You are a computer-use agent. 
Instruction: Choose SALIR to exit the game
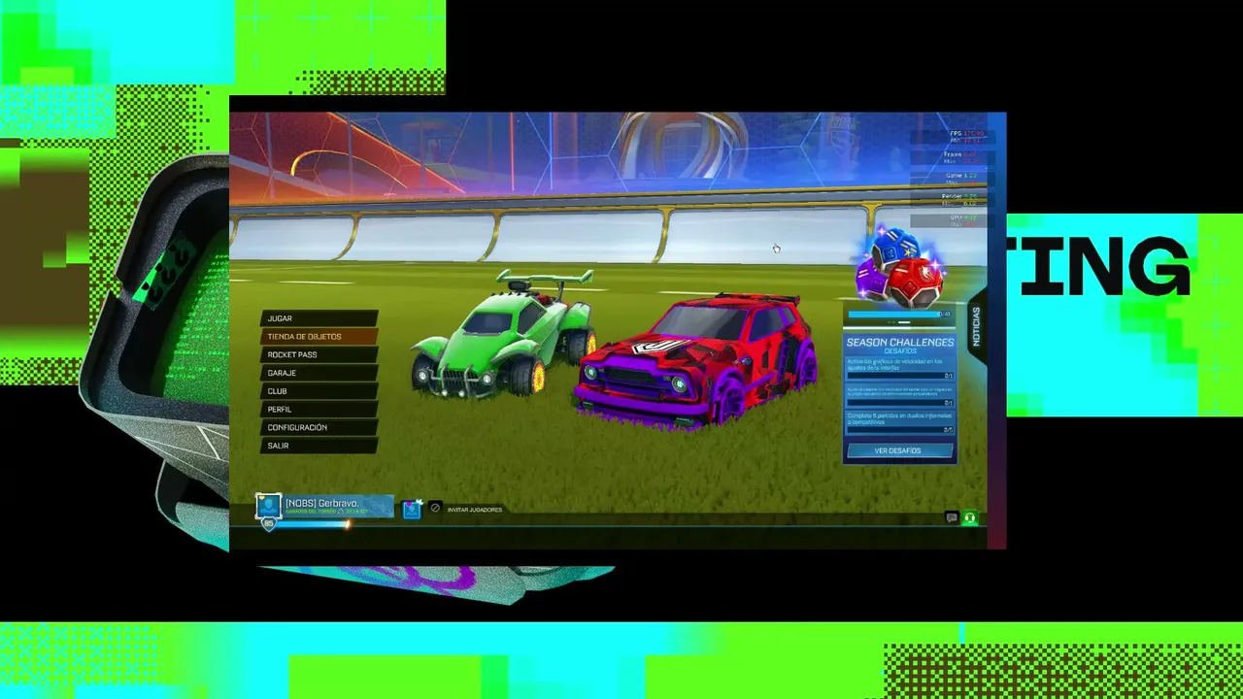click(319, 446)
